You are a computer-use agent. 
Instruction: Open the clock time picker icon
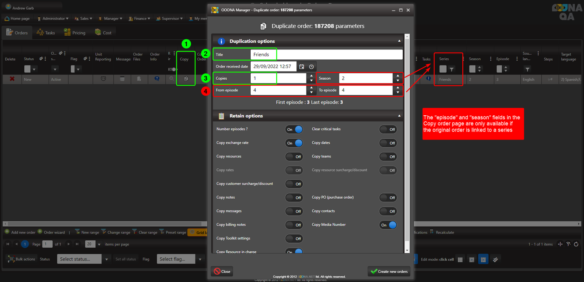[x=311, y=67]
